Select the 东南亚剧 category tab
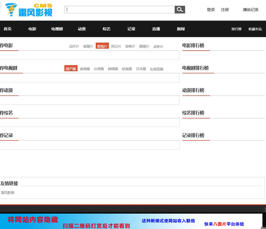266x229 pixels. pyautogui.click(x=156, y=69)
